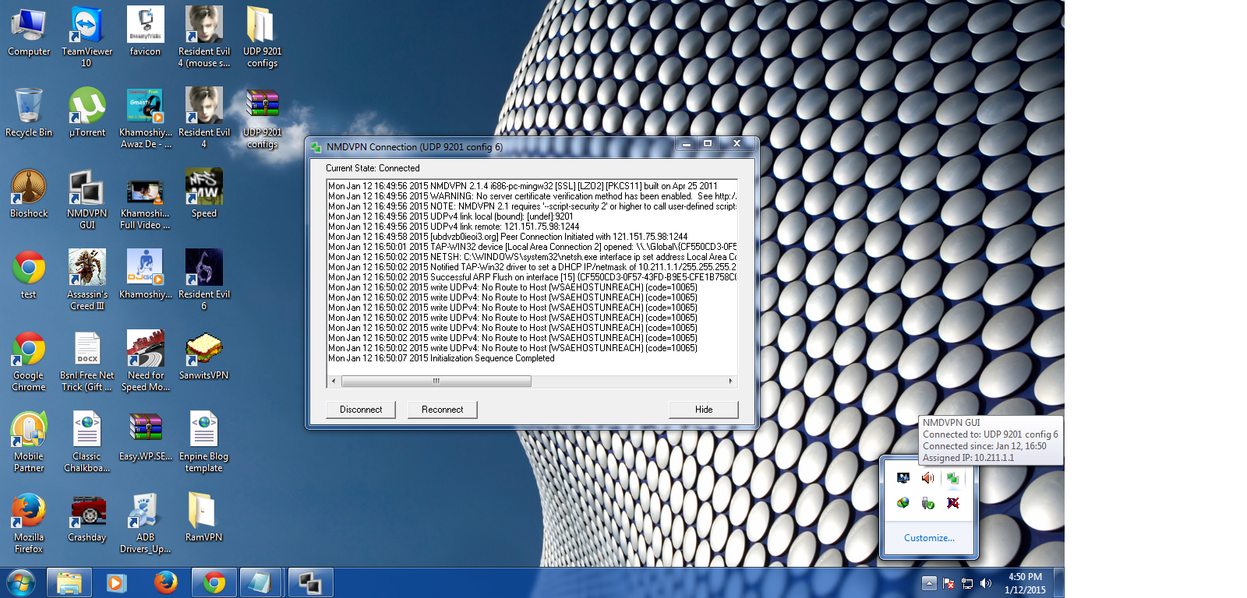Click the log scrollbar left arrow

coord(334,382)
